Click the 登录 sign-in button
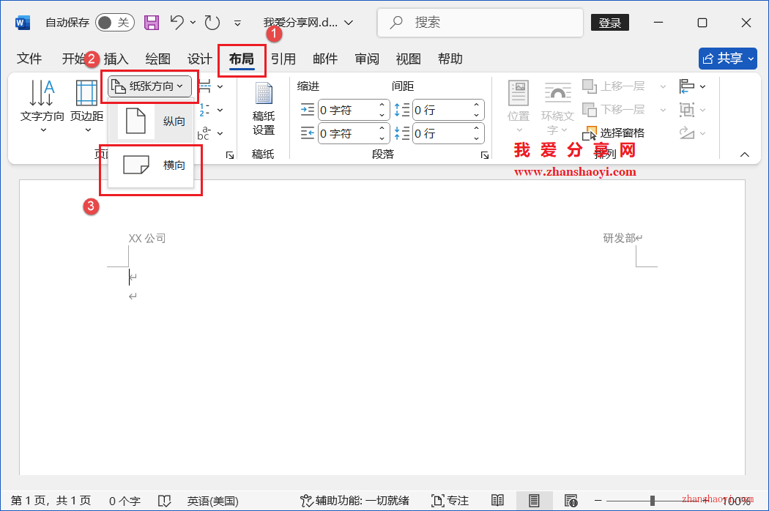Image resolution: width=769 pixels, height=511 pixels. [x=610, y=23]
